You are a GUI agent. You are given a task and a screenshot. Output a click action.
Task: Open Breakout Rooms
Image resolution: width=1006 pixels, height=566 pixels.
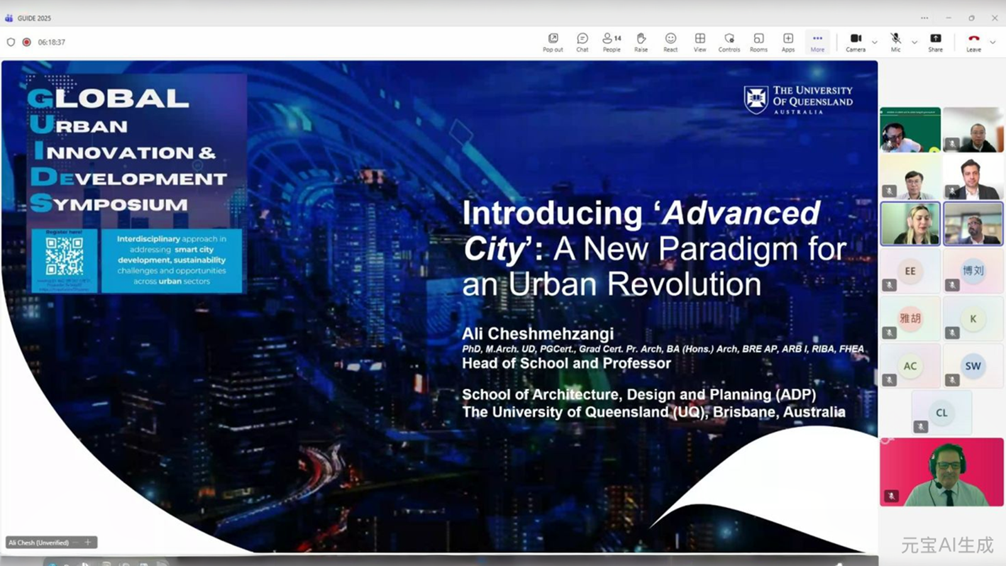pos(758,42)
